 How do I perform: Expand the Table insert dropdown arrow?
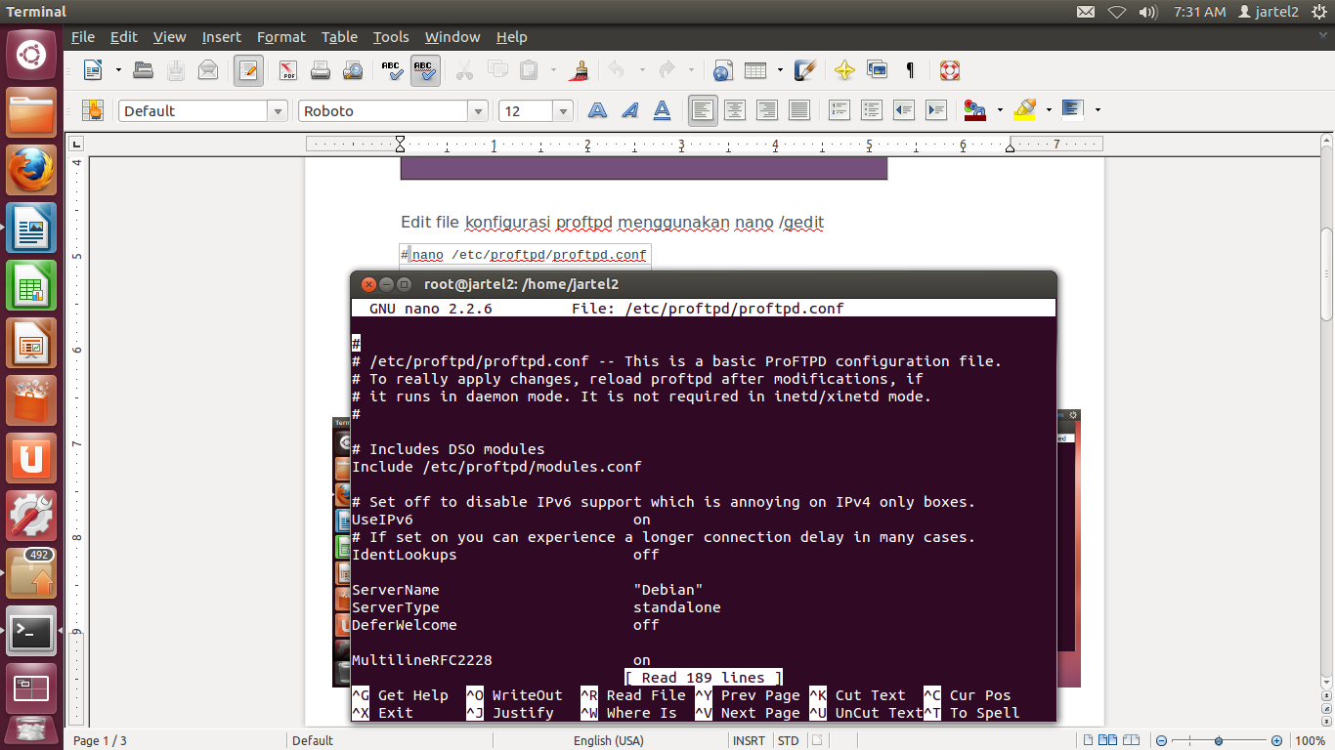[x=780, y=70]
